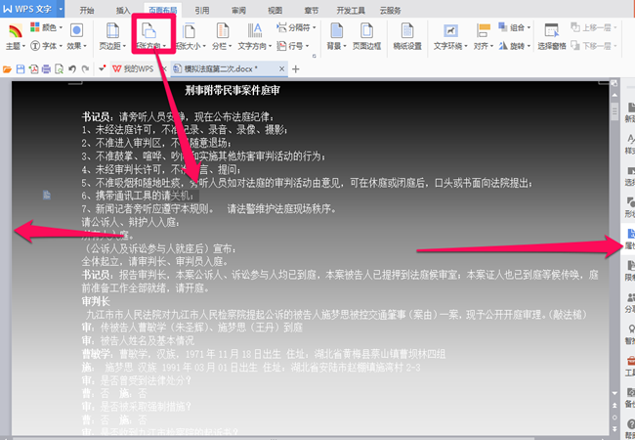This screenshot has height=440, width=635.
Task: Expand the 纸张大小 dropdown arrow
Action: click(204, 46)
